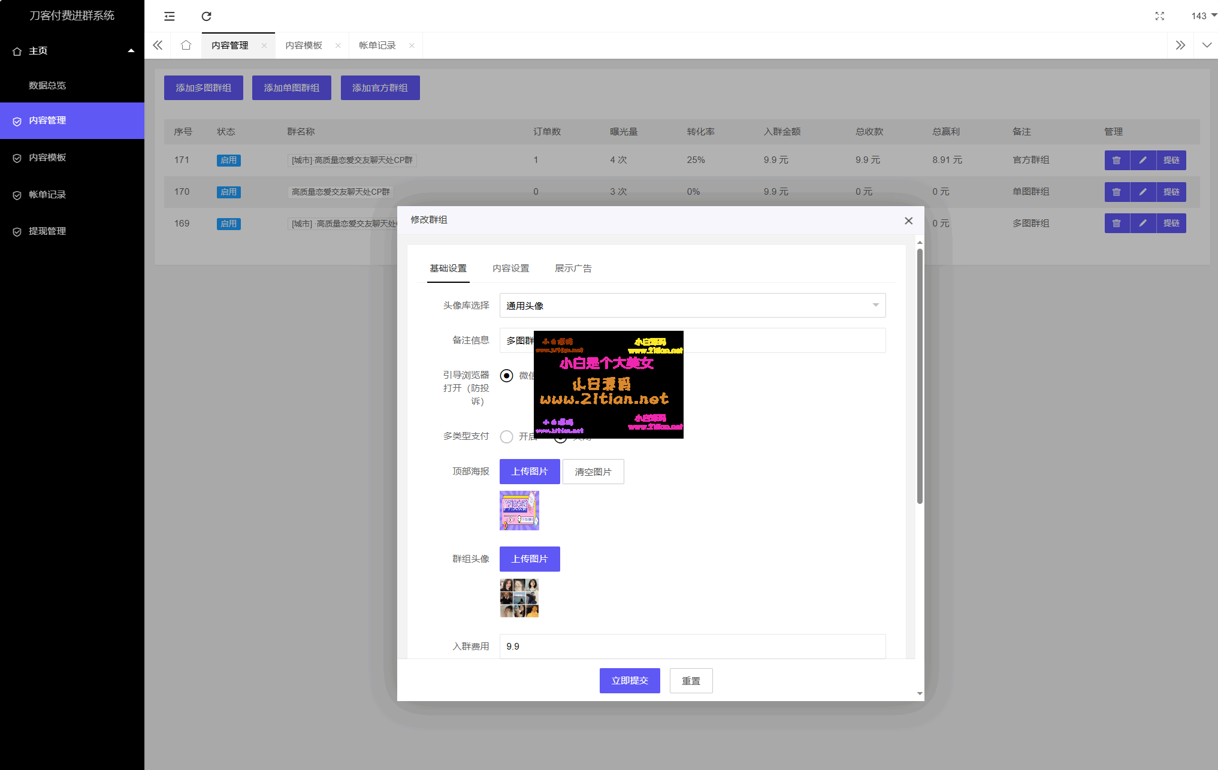The width and height of the screenshot is (1218, 770).
Task: Click the dialog's vertical scrollbar
Action: 920,376
